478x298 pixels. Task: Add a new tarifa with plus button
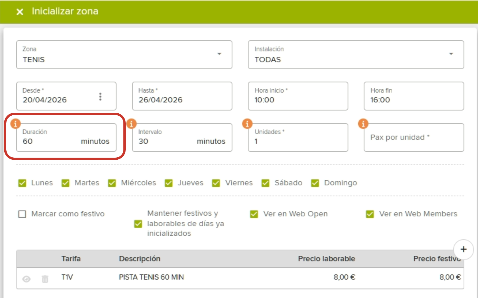[464, 249]
